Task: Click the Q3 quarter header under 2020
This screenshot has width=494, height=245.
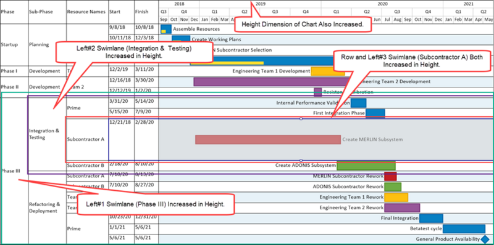Action: point(397,12)
